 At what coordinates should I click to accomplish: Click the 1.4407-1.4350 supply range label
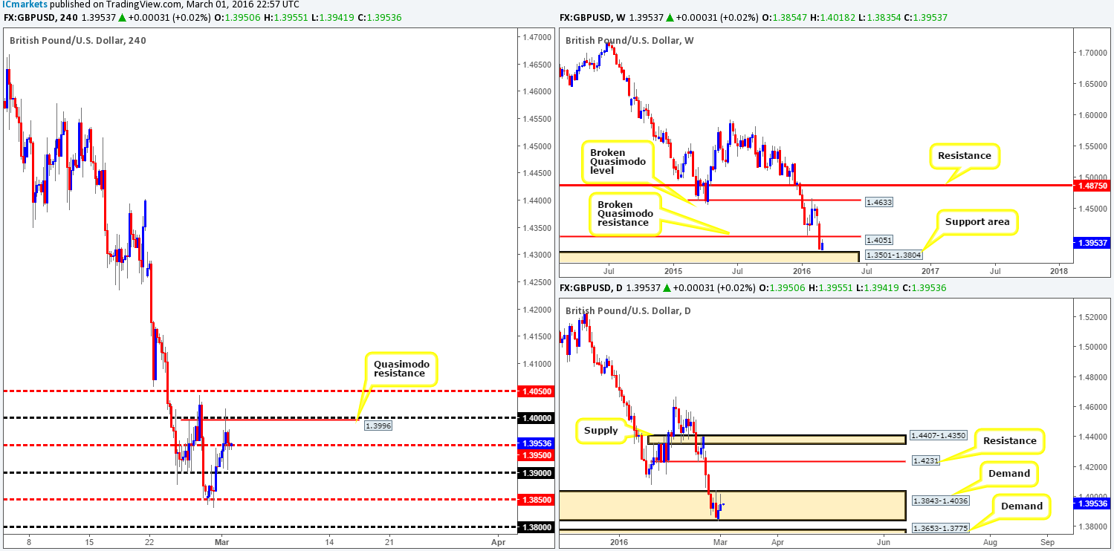click(936, 434)
